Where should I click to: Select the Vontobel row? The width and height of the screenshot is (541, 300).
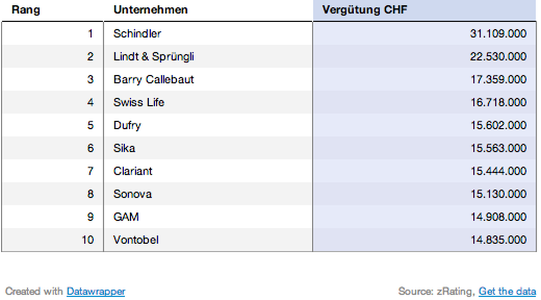click(x=136, y=240)
